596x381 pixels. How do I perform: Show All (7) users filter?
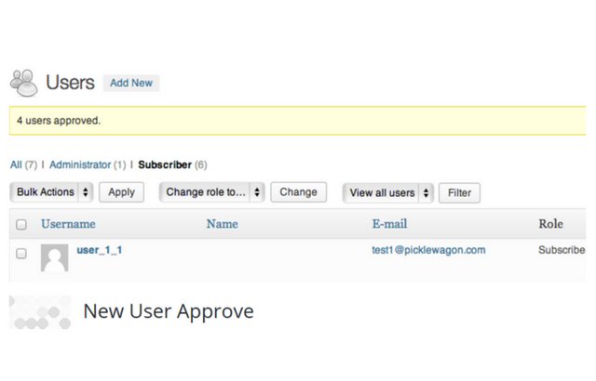[x=23, y=164]
